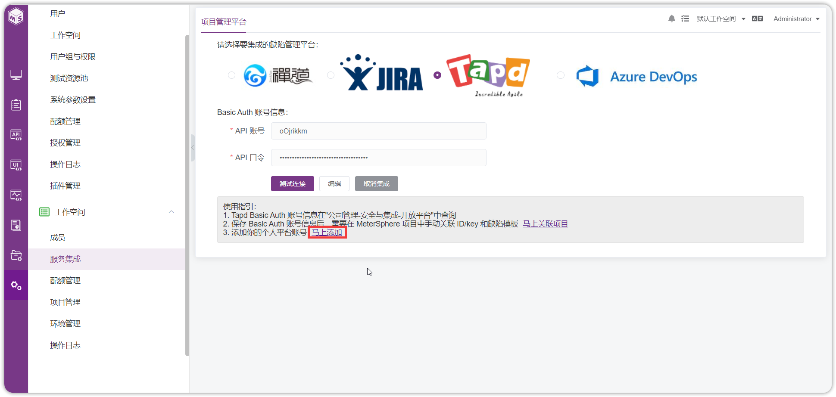Image resolution: width=836 pixels, height=397 pixels.
Task: Click the green workspace list icon
Action: pyautogui.click(x=44, y=212)
